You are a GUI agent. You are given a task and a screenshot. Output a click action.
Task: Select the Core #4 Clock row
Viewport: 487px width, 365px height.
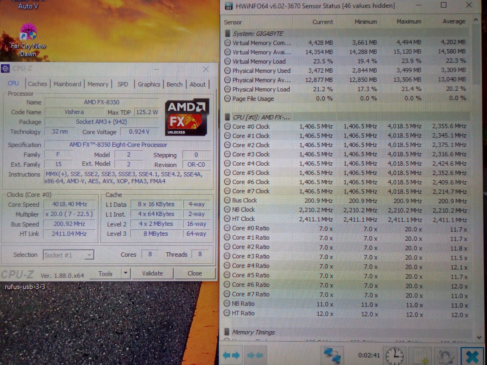click(345, 164)
